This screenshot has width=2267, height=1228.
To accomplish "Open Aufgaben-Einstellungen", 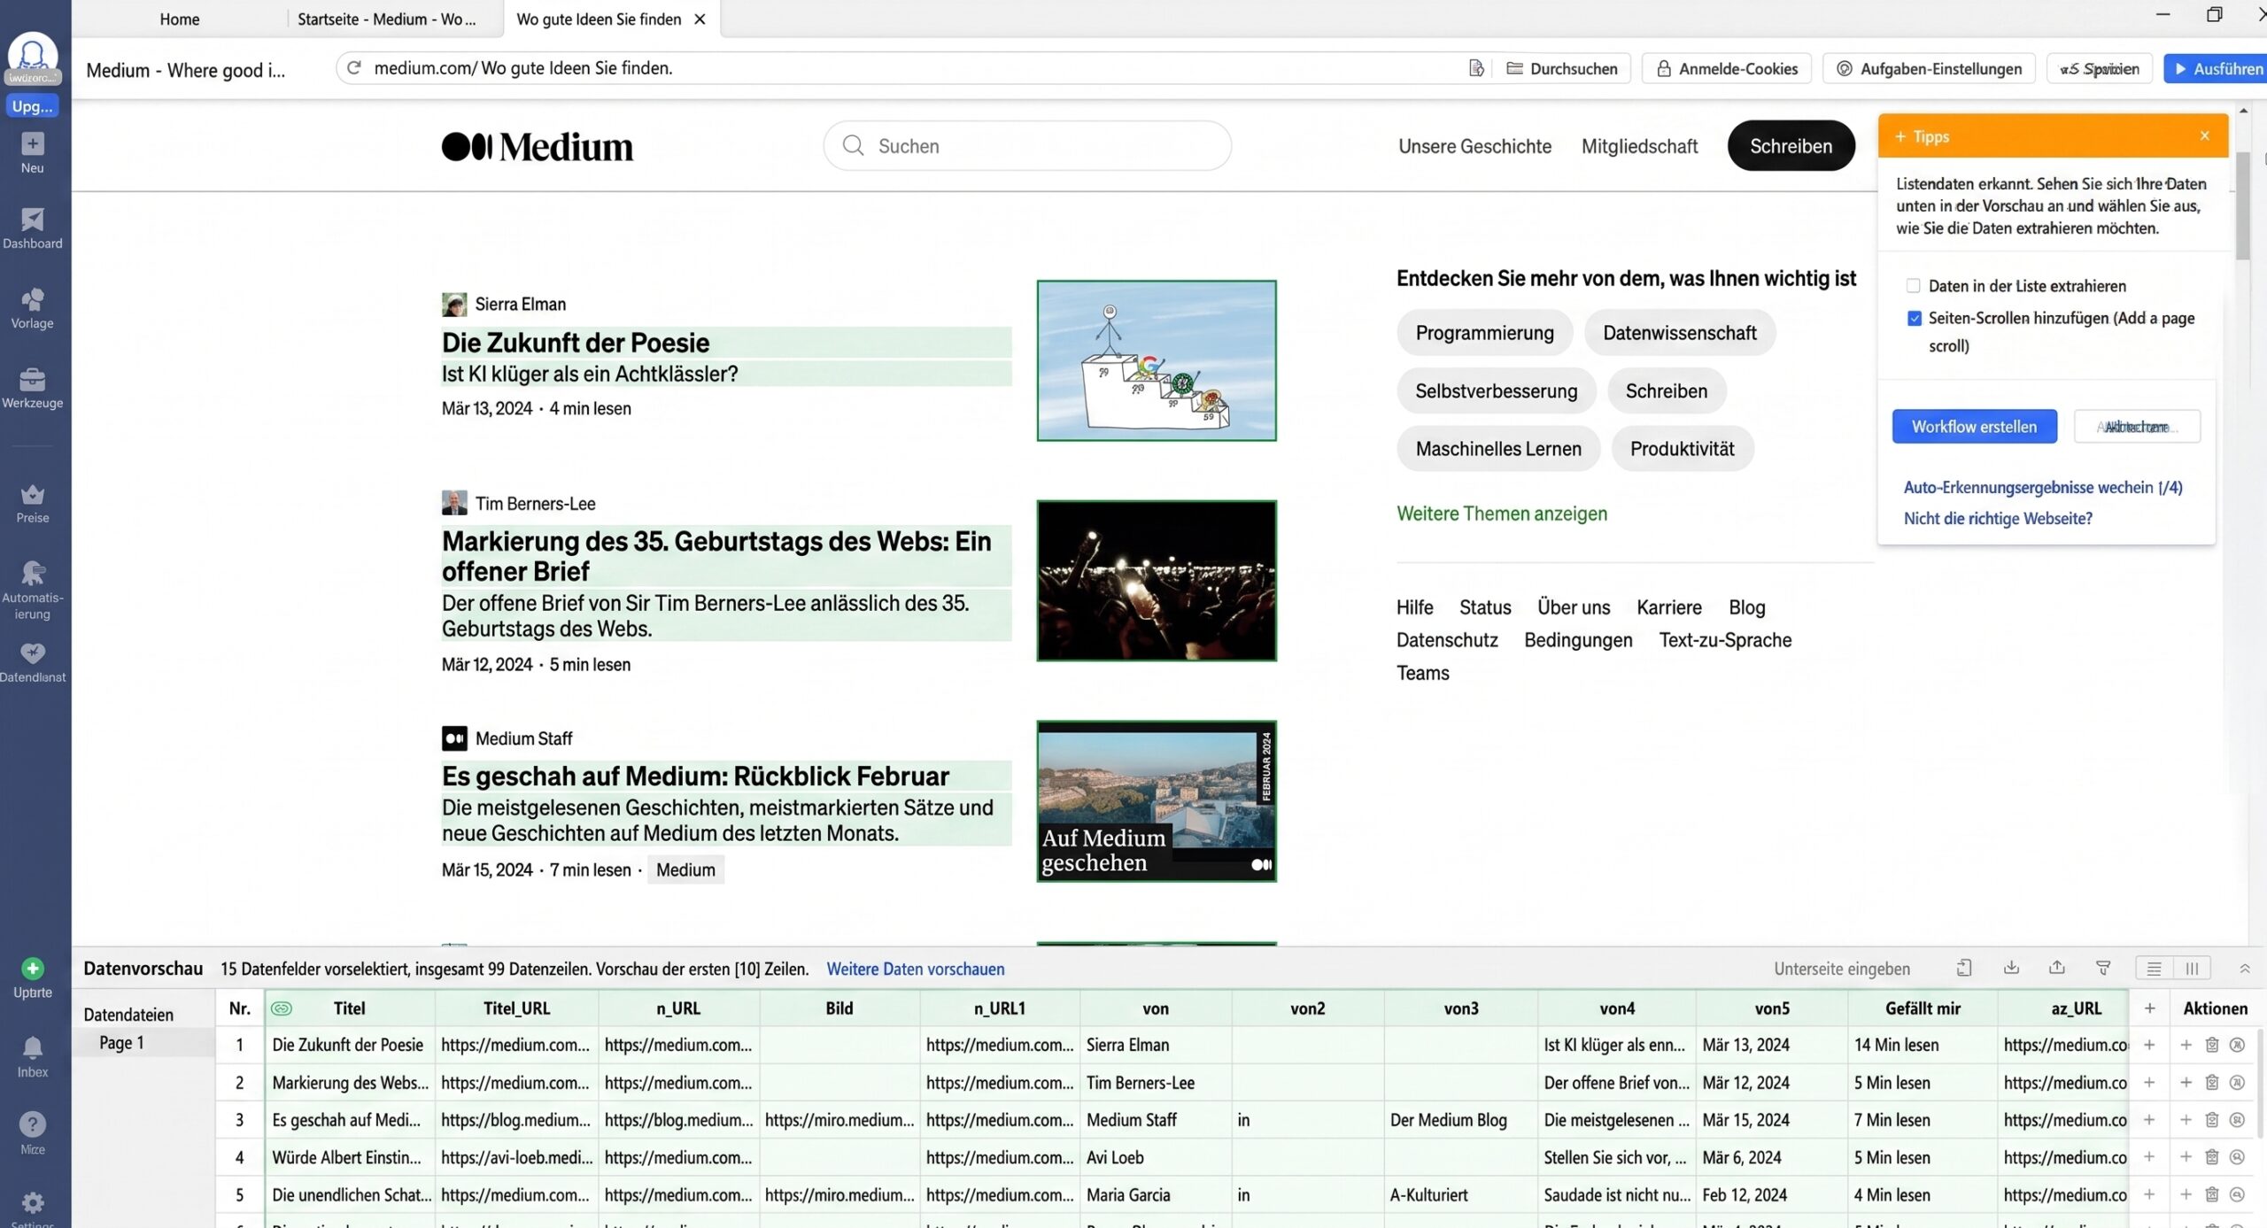I will [x=1929, y=68].
